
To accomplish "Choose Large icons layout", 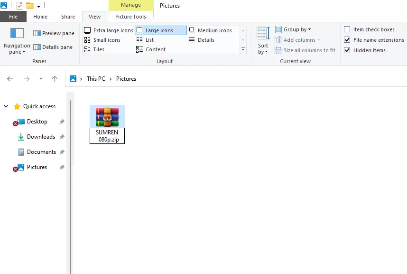I will pyautogui.click(x=161, y=30).
